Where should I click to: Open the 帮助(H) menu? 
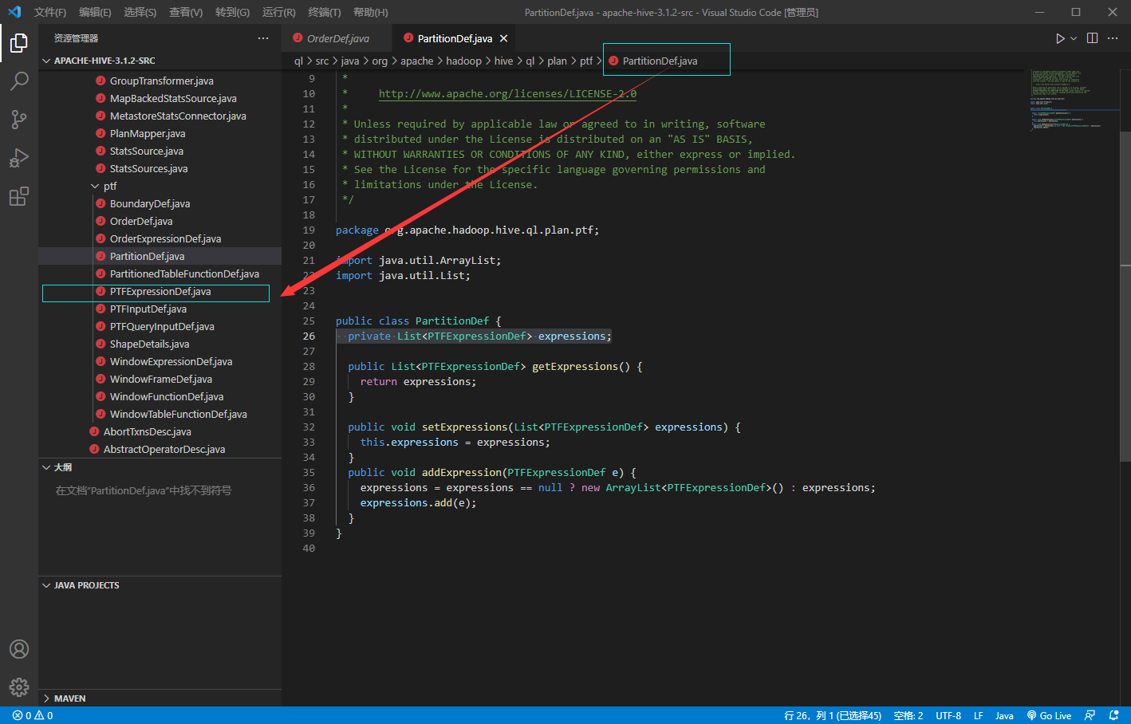[x=370, y=12]
